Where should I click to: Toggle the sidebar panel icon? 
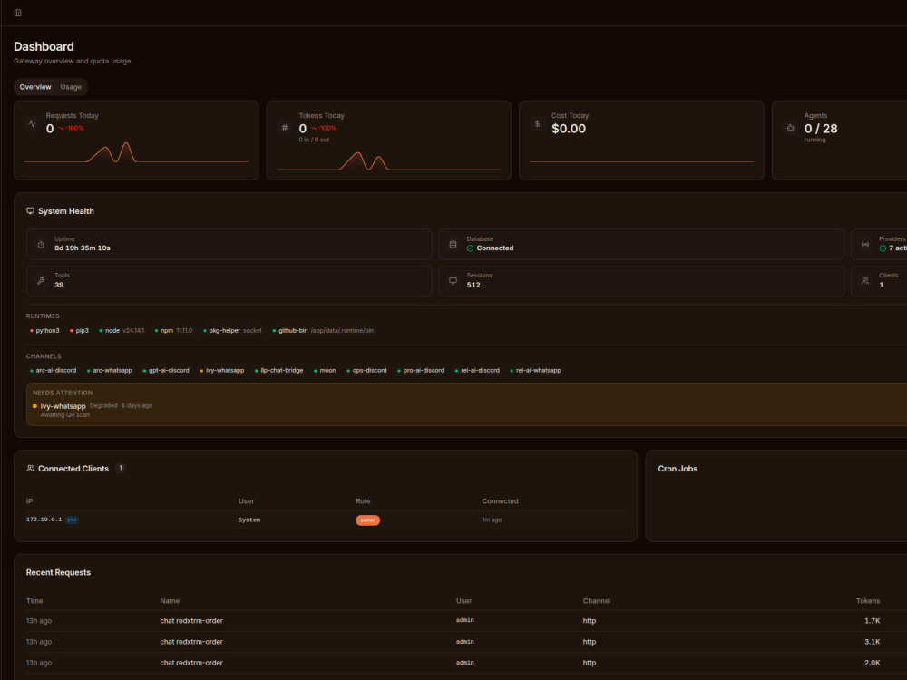tap(18, 13)
